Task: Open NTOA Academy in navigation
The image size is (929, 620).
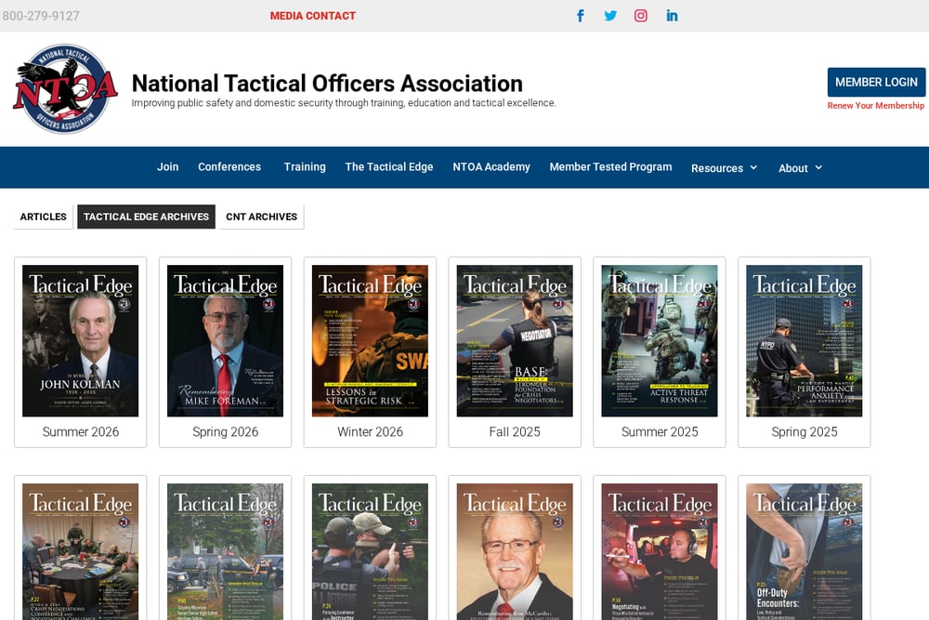Action: tap(491, 167)
